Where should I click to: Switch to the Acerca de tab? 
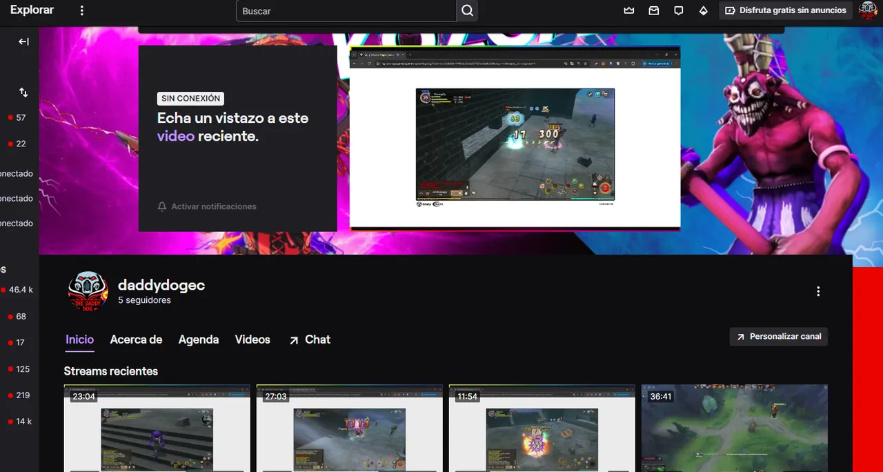point(136,340)
